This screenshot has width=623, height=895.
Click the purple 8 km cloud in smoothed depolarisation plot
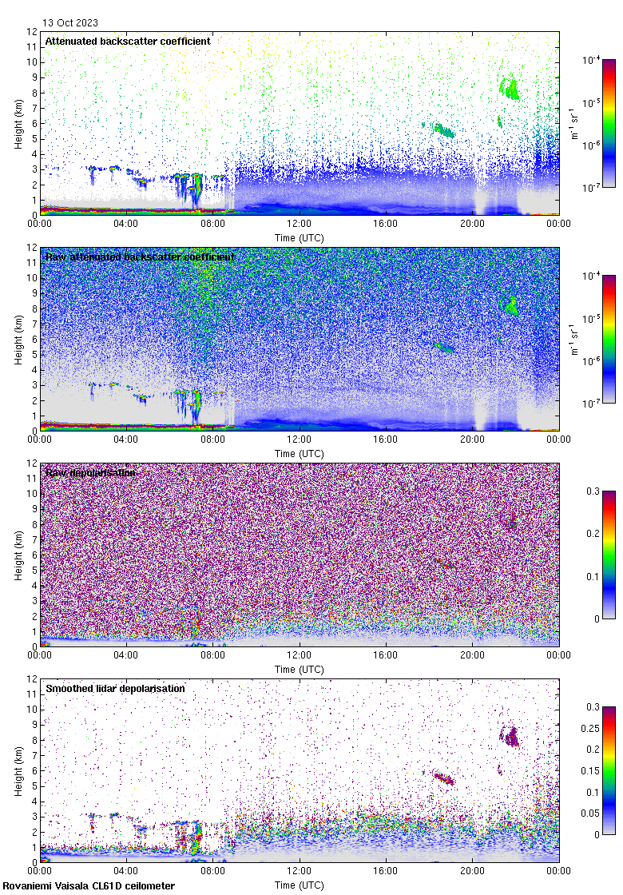coord(510,737)
